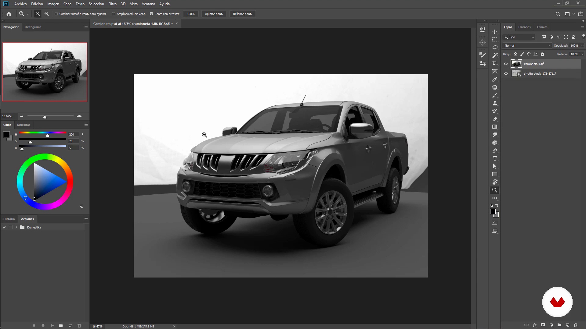Open the Edit Toolbar three-dots menu
The image size is (586, 329).
click(495, 198)
